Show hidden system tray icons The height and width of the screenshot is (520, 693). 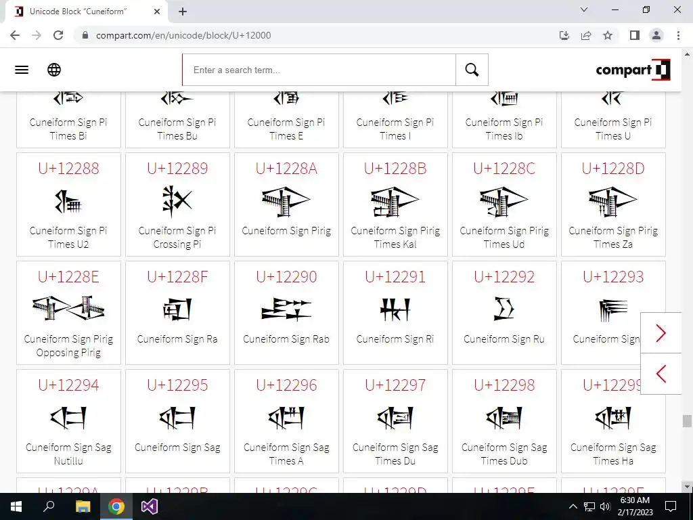[x=573, y=506]
